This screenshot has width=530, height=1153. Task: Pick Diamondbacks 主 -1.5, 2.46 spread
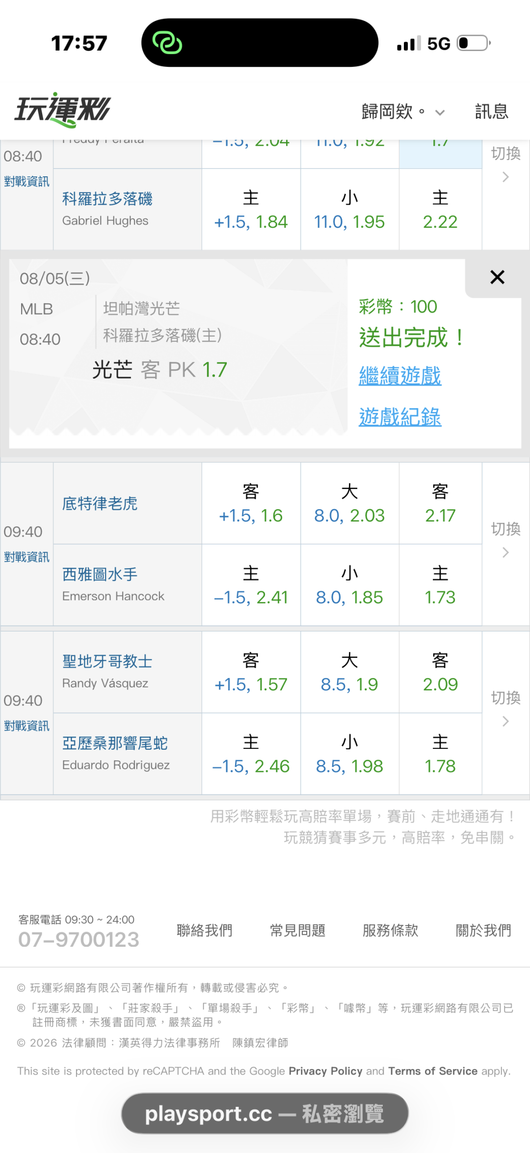(x=251, y=754)
